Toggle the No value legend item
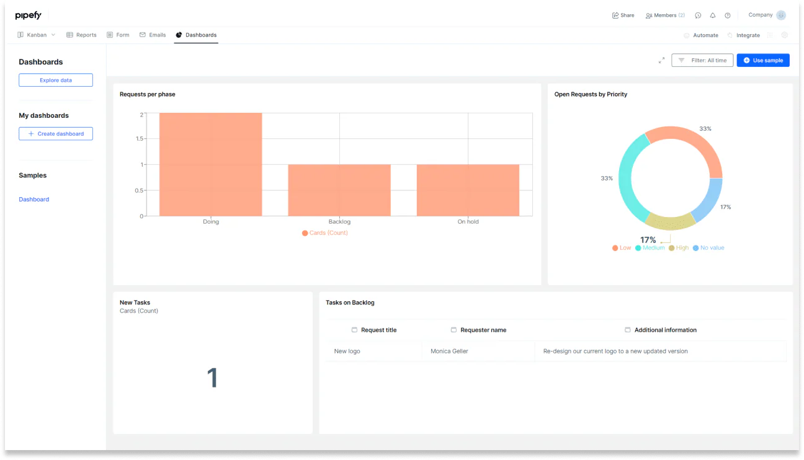Image resolution: width=804 pixels, height=460 pixels. pyautogui.click(x=708, y=248)
